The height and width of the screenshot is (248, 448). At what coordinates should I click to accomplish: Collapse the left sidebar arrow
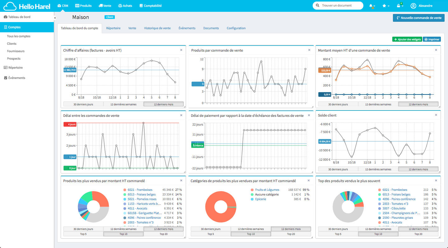[x=55, y=18]
